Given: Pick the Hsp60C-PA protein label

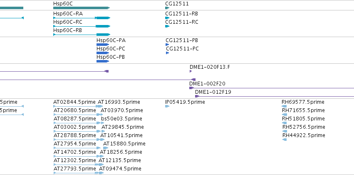Looking at the screenshot, I should (x=111, y=40).
